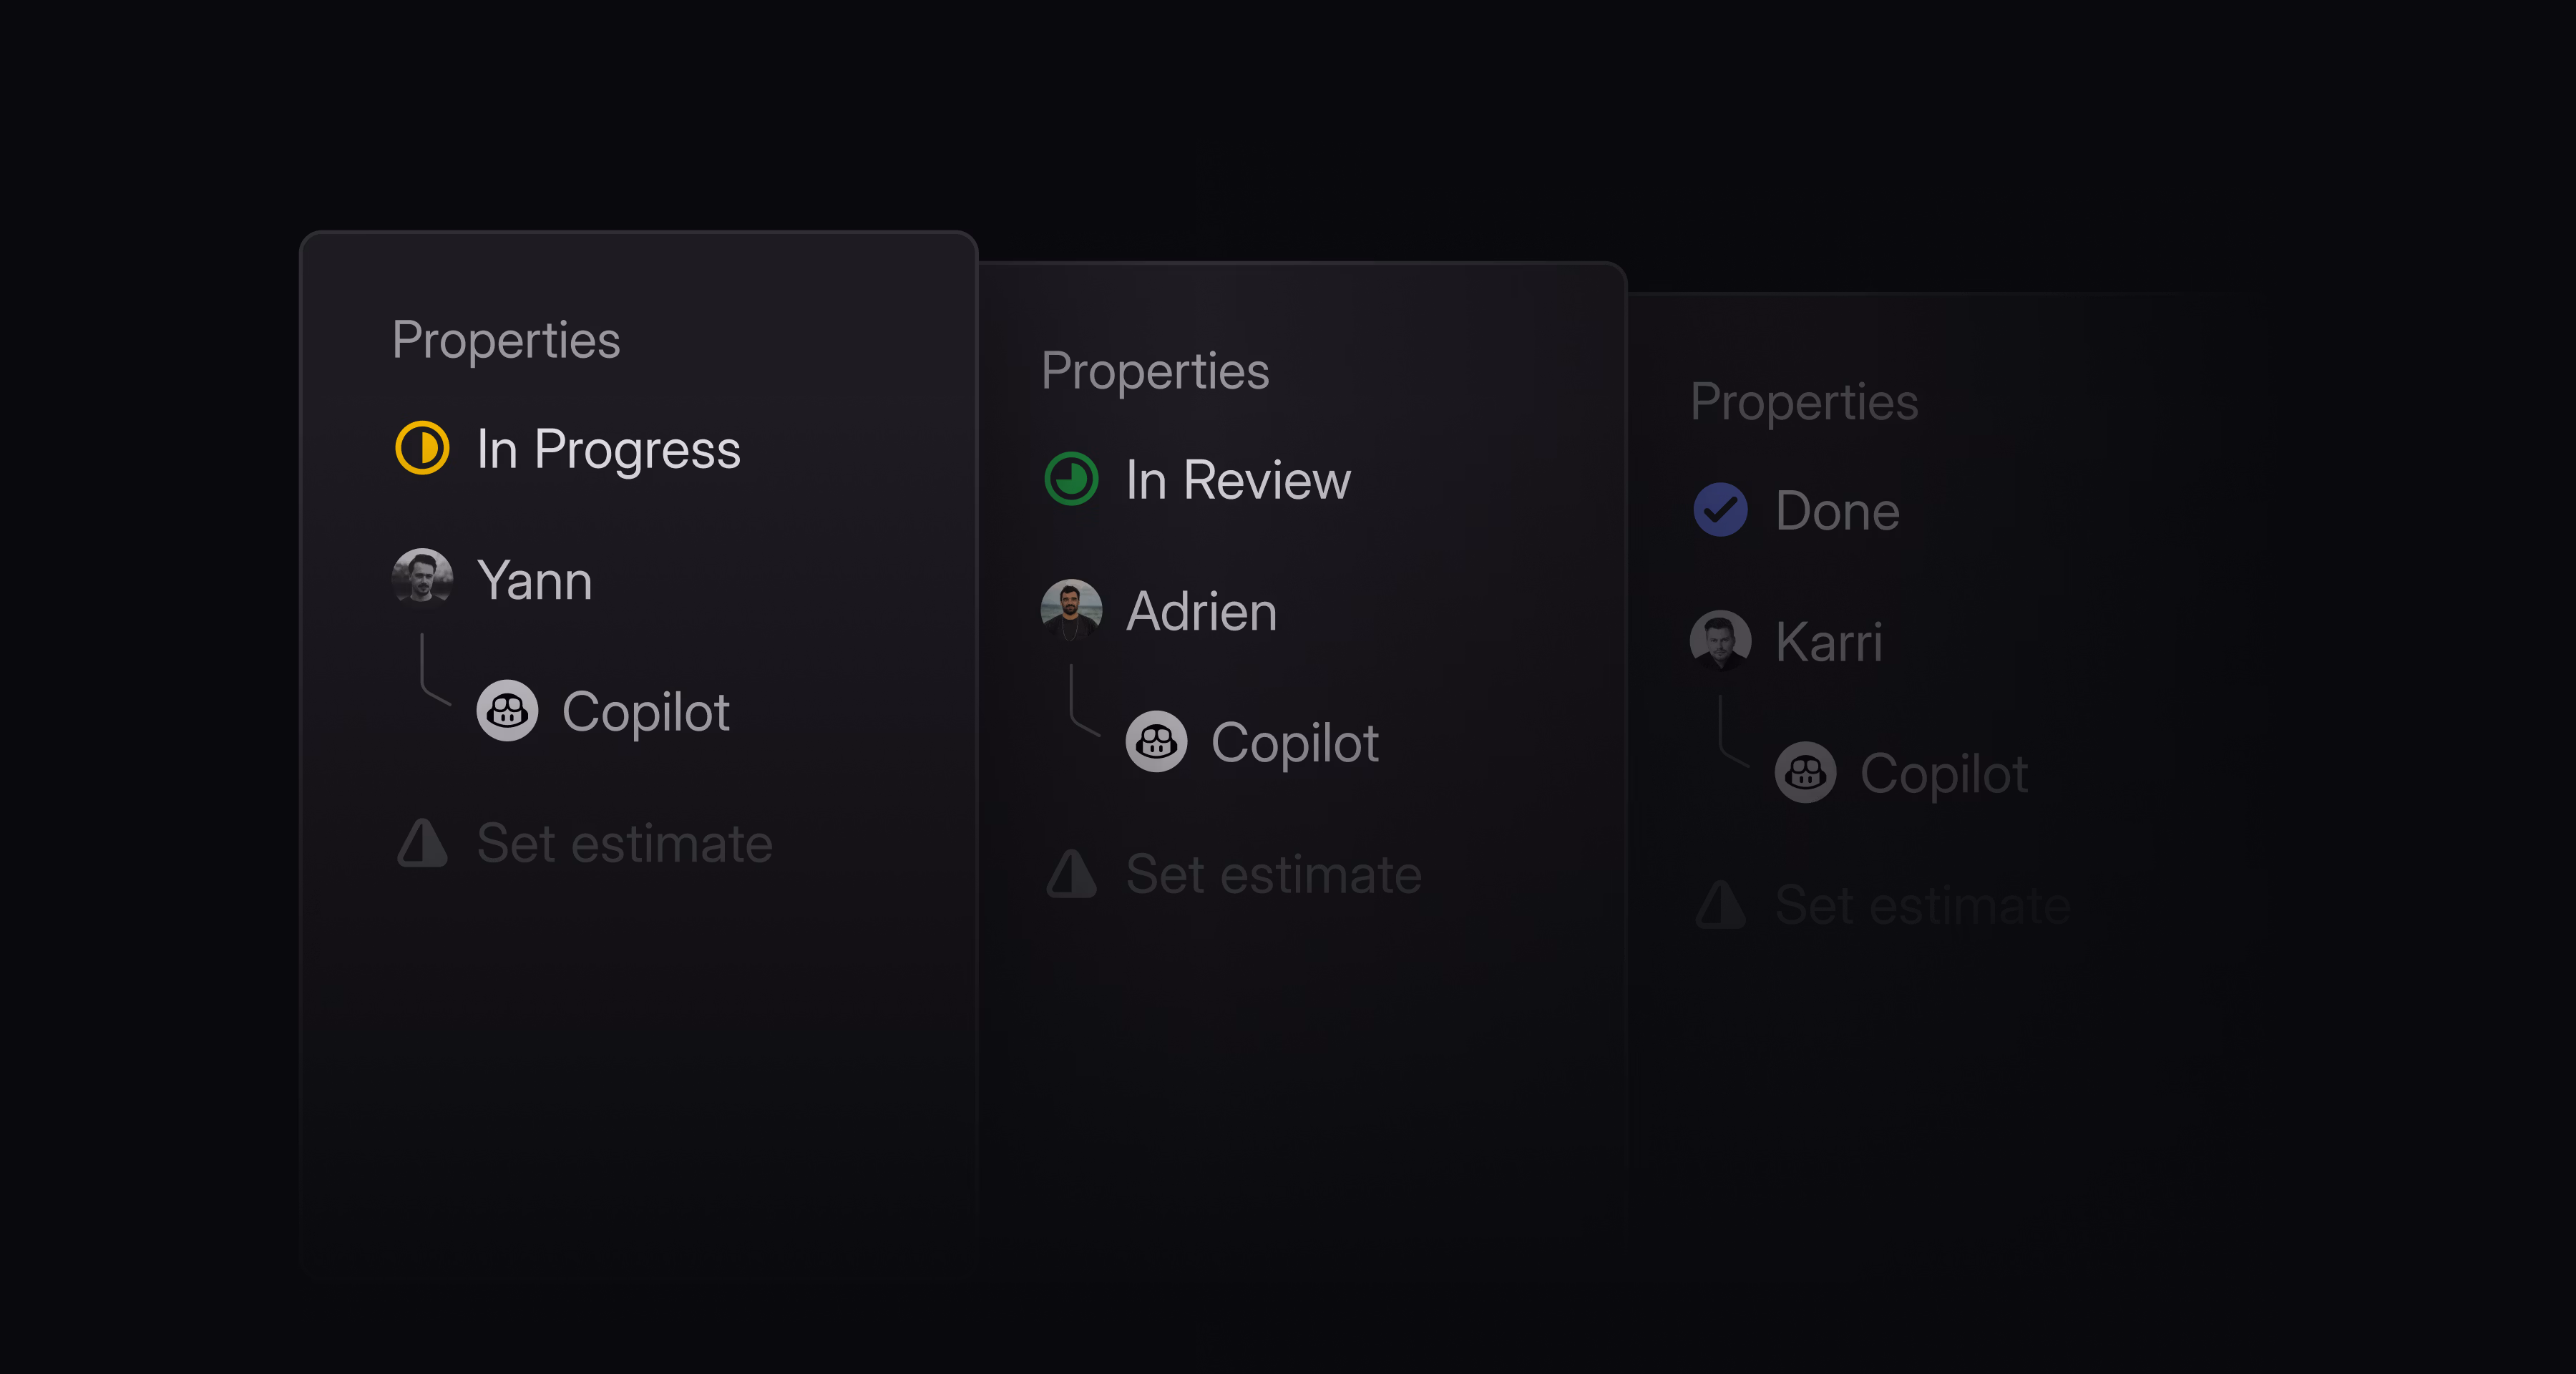Click the Copilot icon under Adrien
The width and height of the screenshot is (2576, 1374).
pos(1156,741)
